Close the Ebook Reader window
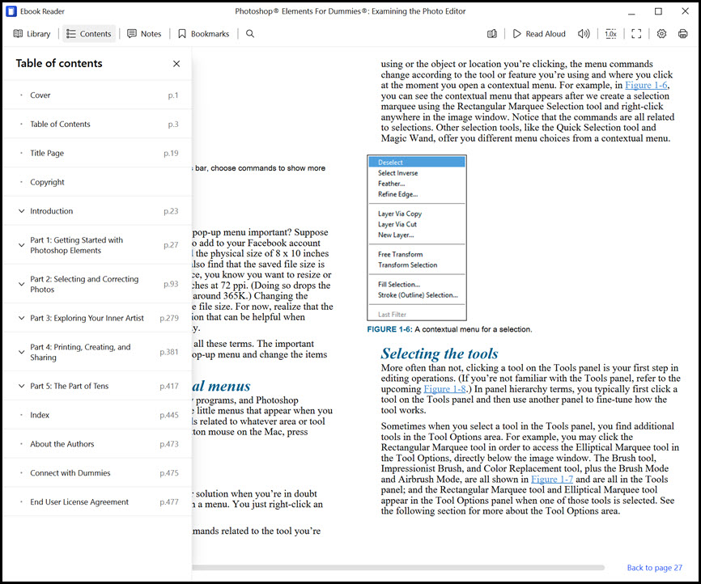Image resolution: width=701 pixels, height=584 pixels. [x=685, y=11]
